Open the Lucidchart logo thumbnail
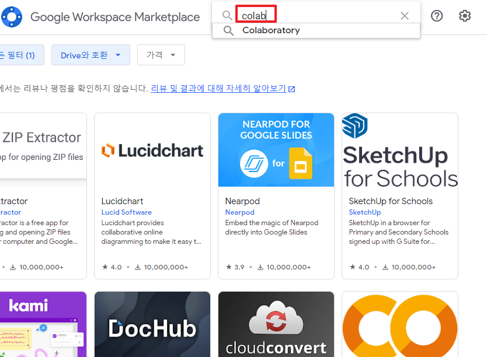The image size is (487, 357). click(152, 150)
